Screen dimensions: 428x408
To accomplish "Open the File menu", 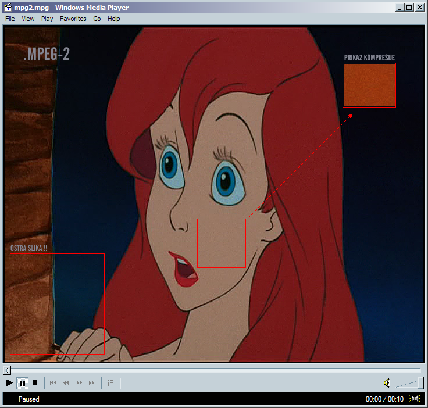I will pos(10,19).
